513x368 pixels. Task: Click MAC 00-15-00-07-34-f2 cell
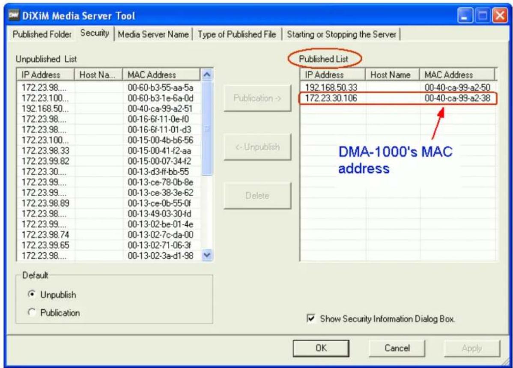(x=159, y=161)
